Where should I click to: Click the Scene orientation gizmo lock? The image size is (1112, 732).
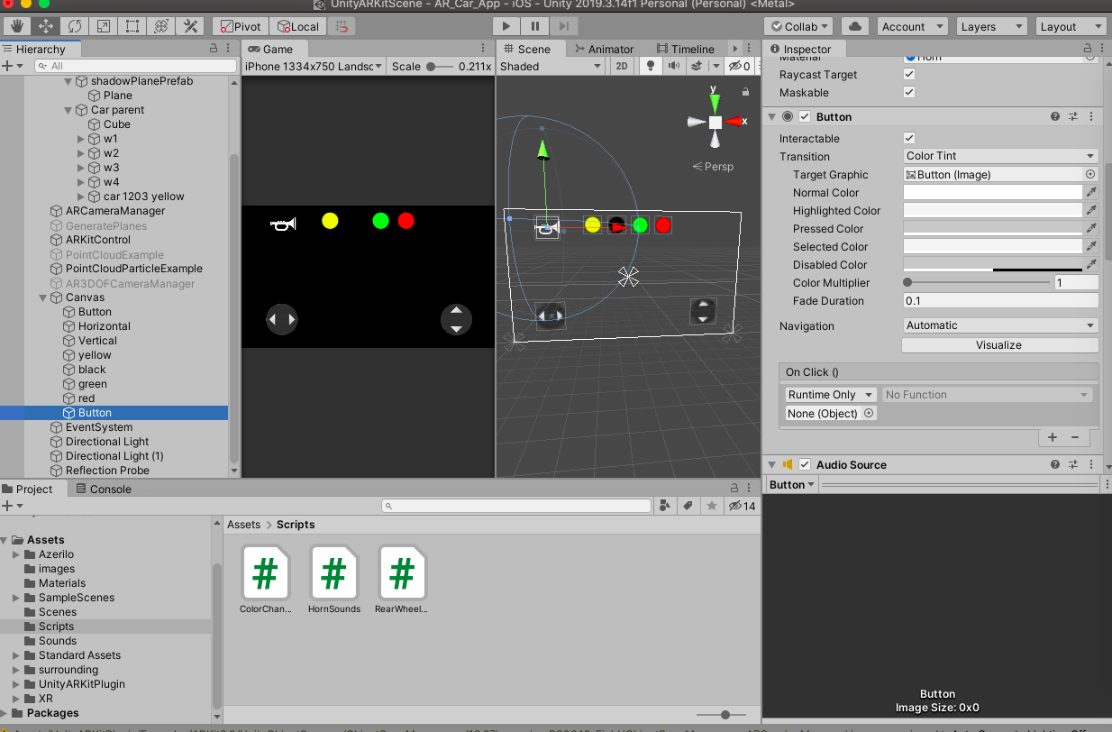coord(745,91)
